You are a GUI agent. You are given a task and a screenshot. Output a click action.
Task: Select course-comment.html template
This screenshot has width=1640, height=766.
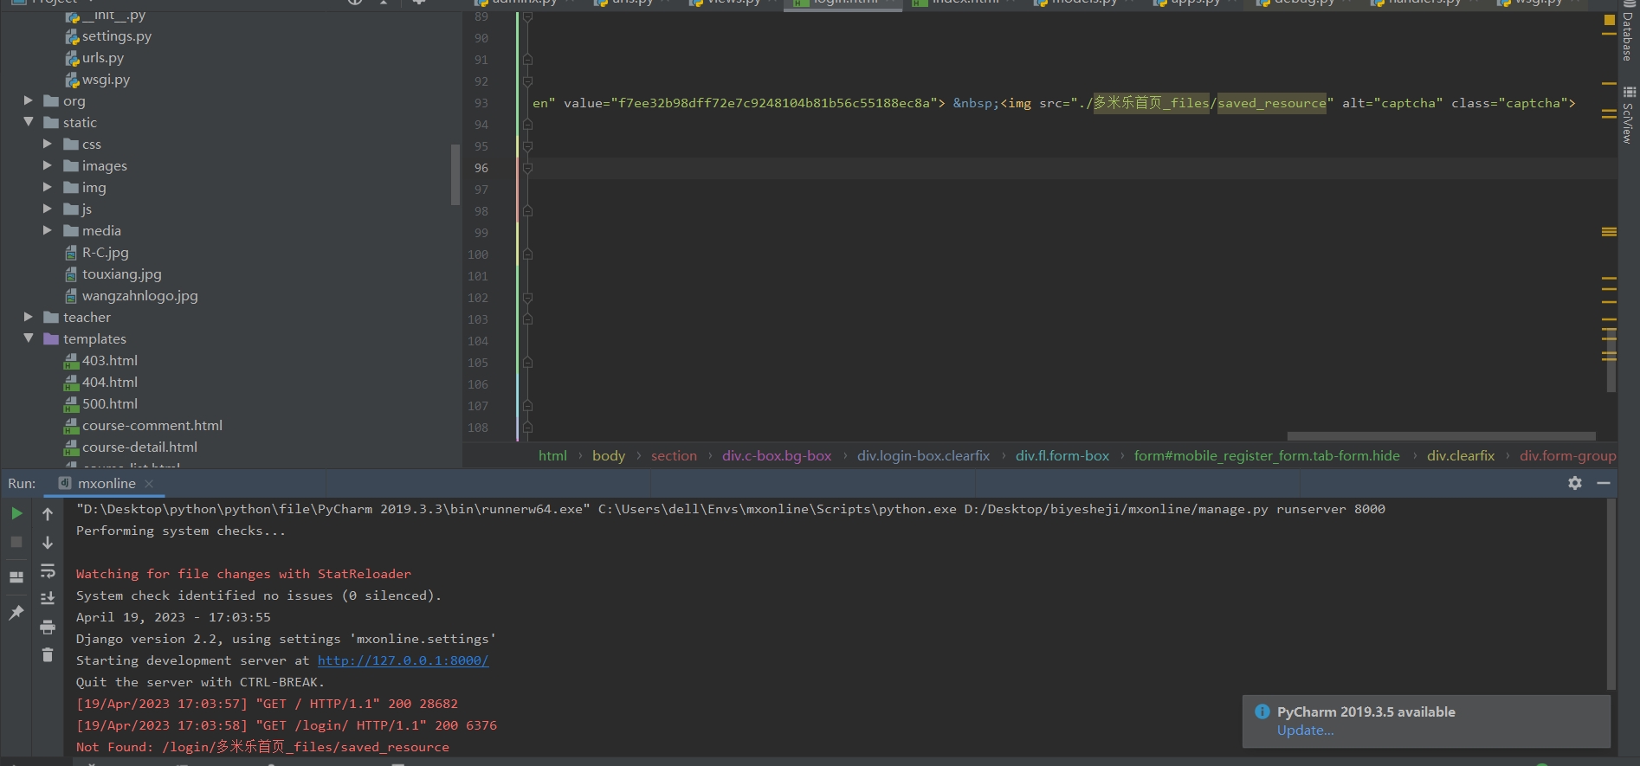click(152, 426)
